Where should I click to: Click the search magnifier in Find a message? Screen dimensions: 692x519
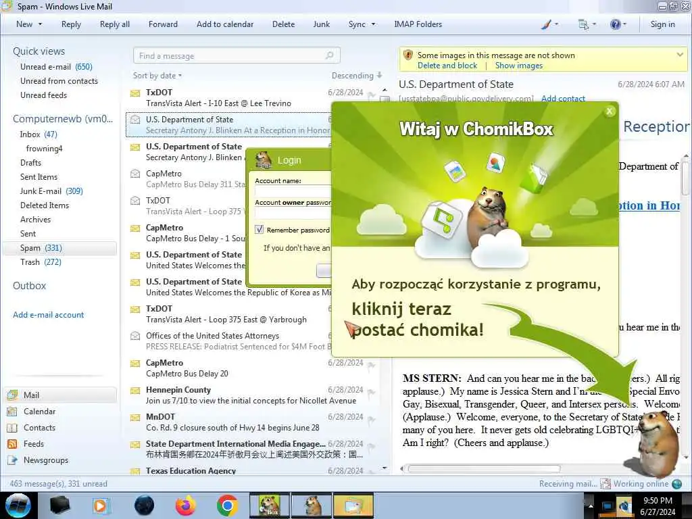tap(329, 55)
